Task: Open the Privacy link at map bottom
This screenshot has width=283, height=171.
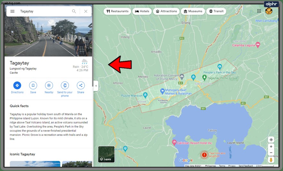Action: (x=232, y=166)
